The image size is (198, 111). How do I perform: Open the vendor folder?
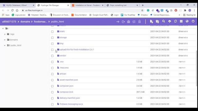pyautogui.click(x=63, y=55)
